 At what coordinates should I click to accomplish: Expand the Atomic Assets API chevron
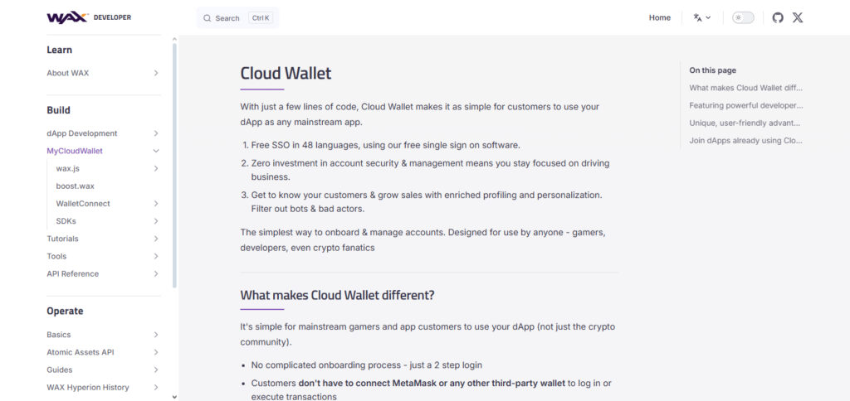coord(155,352)
